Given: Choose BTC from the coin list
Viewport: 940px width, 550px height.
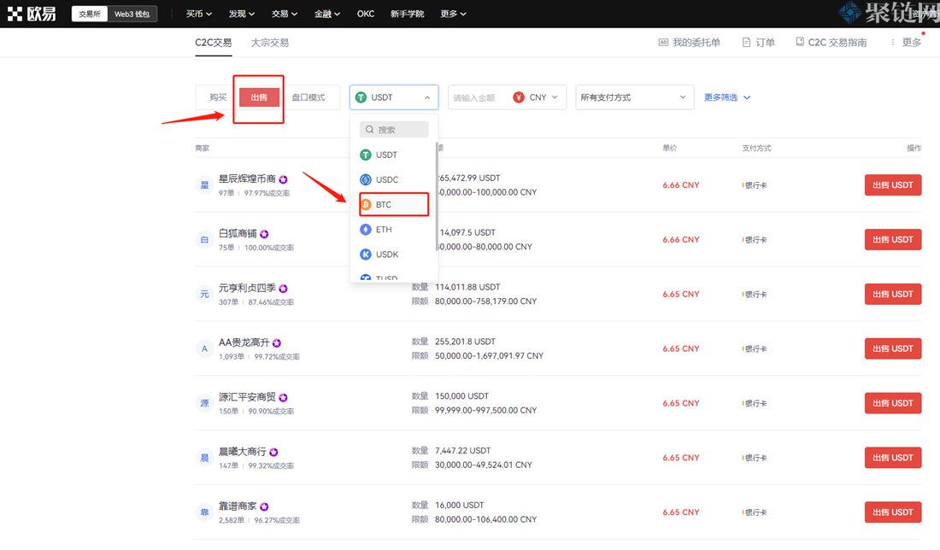Looking at the screenshot, I should coord(394,204).
